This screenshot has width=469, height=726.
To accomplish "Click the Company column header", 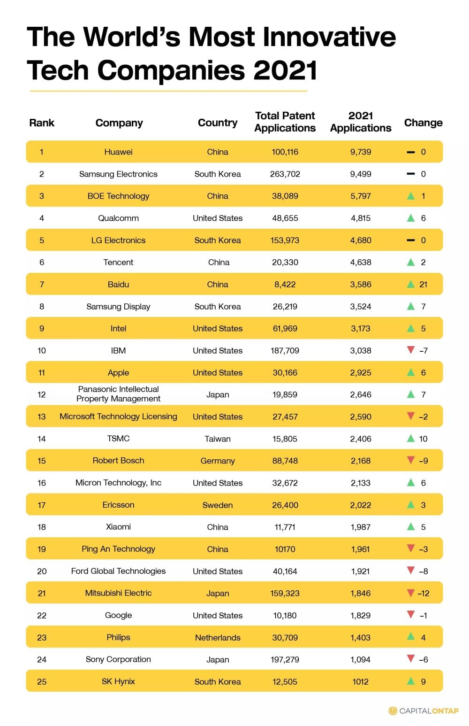I will pyautogui.click(x=119, y=123).
